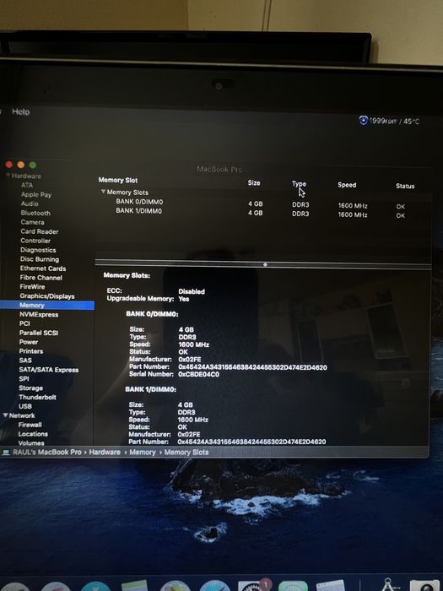
Task: Open the Help menu
Action: [21, 111]
